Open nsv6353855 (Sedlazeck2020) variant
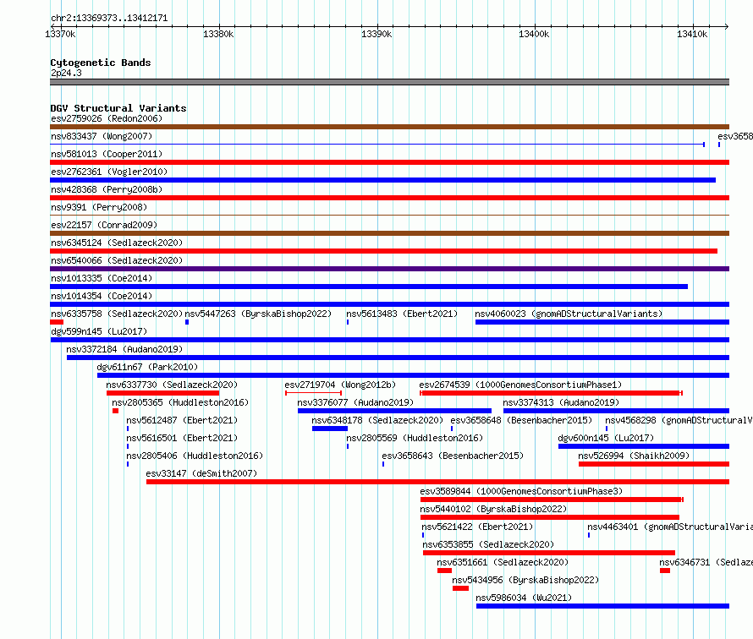The width and height of the screenshot is (753, 639). (488, 544)
